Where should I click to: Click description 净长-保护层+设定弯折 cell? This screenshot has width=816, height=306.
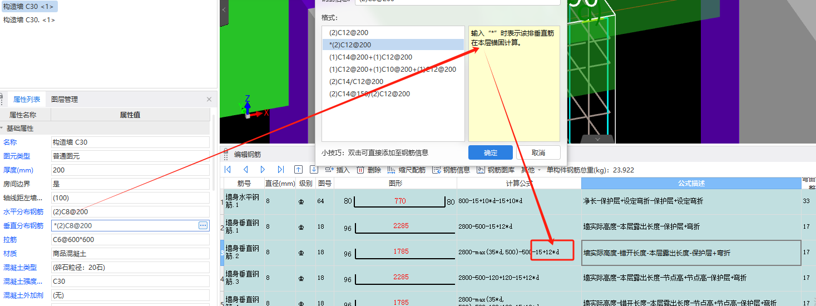coord(691,201)
